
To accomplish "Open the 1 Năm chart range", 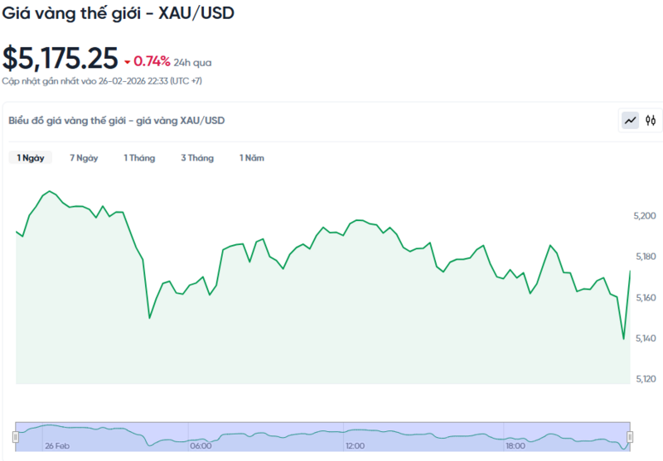I will point(252,158).
